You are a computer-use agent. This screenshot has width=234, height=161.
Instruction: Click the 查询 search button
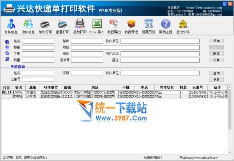click(x=216, y=73)
